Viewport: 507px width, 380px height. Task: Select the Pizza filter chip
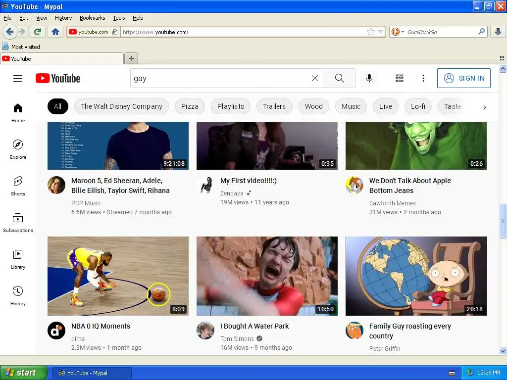click(190, 106)
